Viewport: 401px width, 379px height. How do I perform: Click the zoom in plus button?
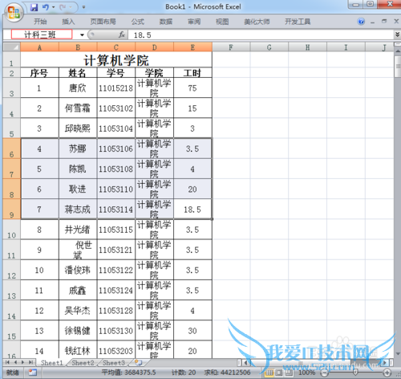pyautogui.click(x=387, y=373)
